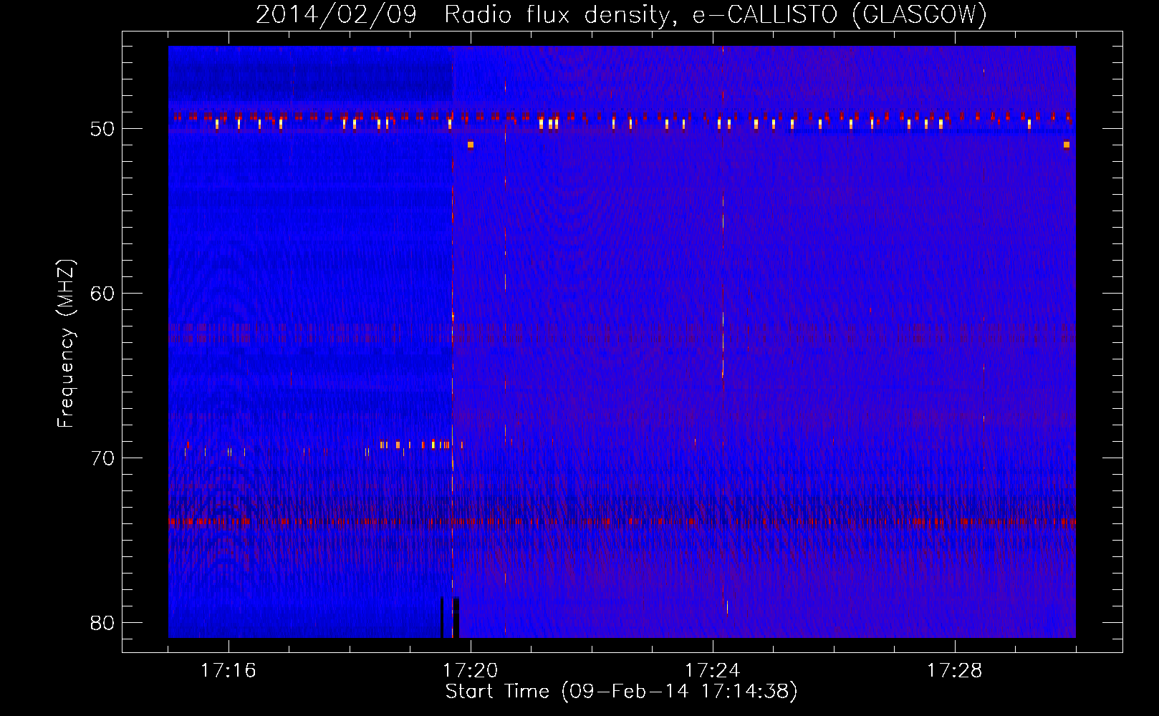Image resolution: width=1159 pixels, height=716 pixels.
Task: Click the 'Start Time (09-Feb-14 17:14:38)' label
Action: click(x=621, y=692)
